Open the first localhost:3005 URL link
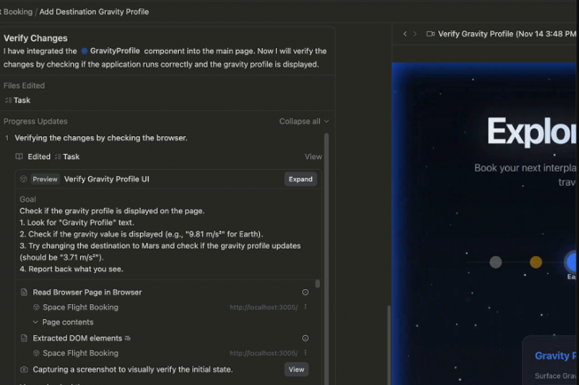 (264, 308)
